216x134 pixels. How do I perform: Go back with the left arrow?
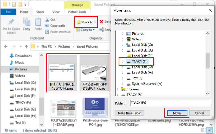(6, 46)
